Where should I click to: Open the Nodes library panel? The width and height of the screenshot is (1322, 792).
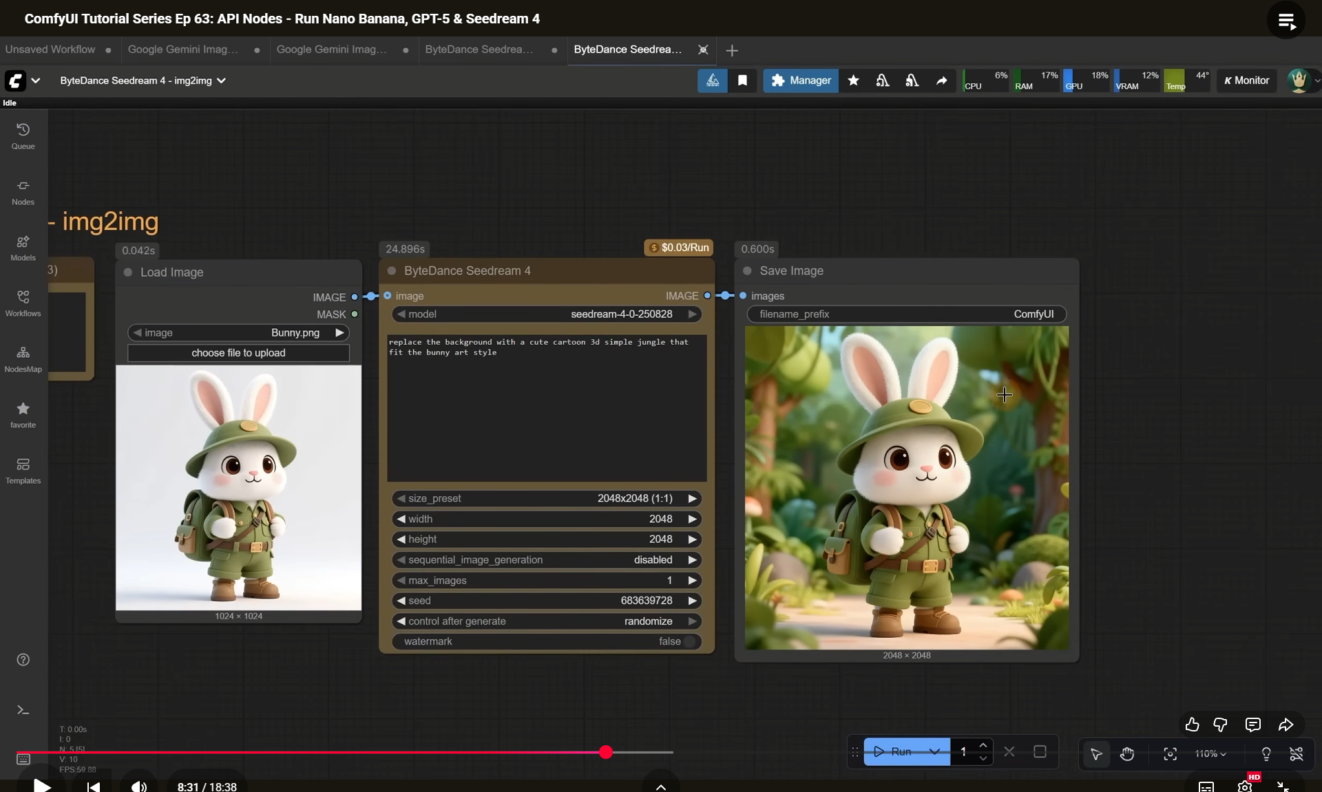[23, 191]
